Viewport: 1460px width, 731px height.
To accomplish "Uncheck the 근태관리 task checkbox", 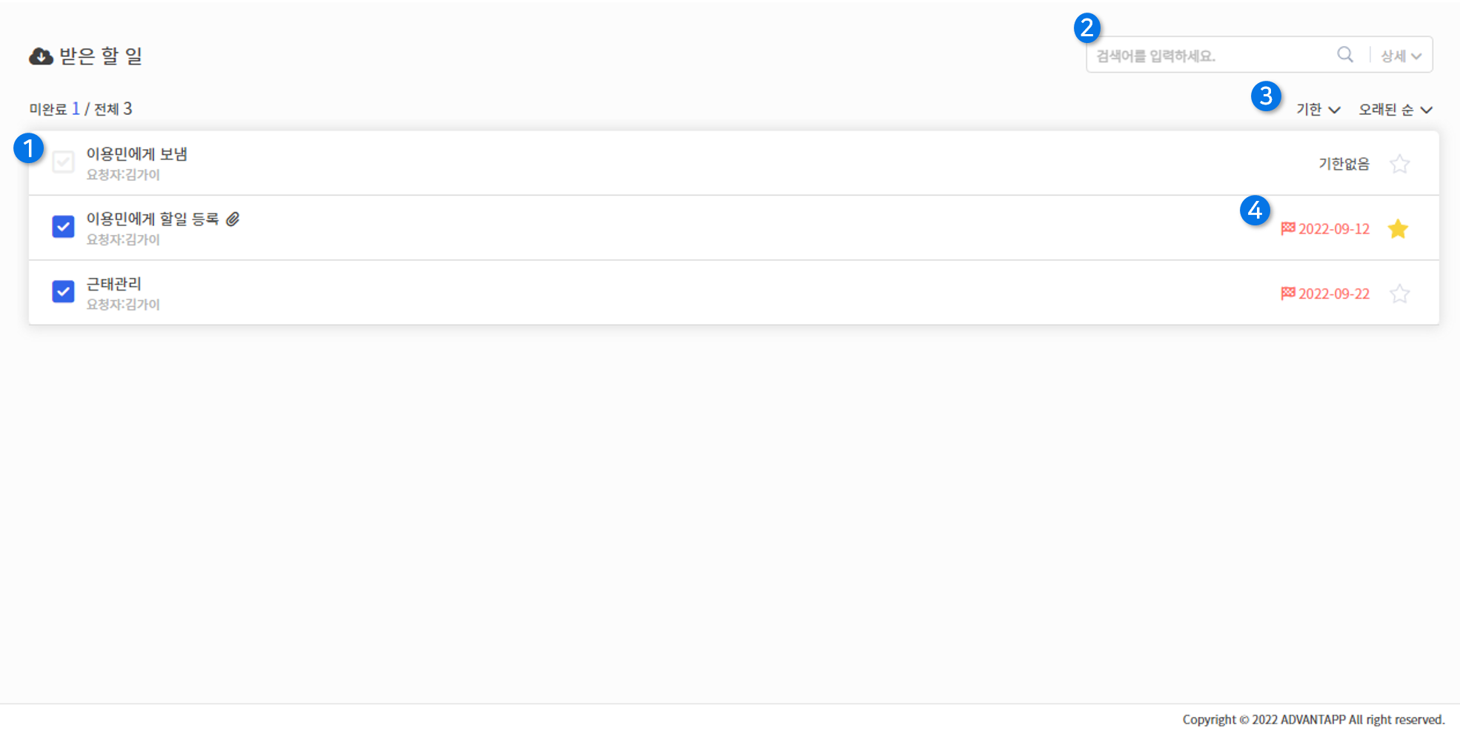I will (64, 291).
